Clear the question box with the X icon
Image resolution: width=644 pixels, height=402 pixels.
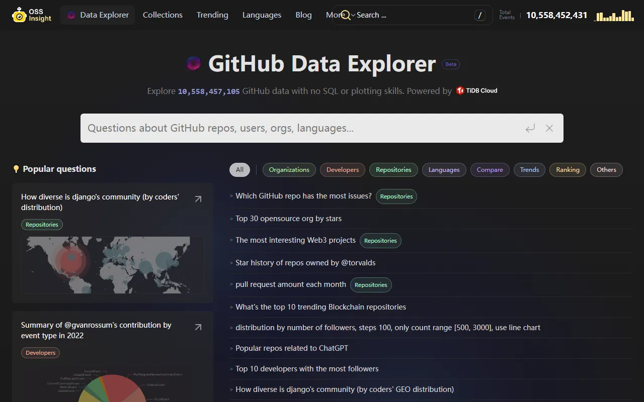point(549,128)
